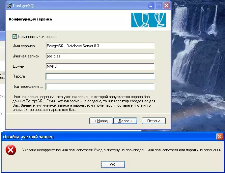Image resolution: width=225 pixels, height=173 pixels.
Task: Close the PostgreSQL installer window
Action: pos(166,6)
